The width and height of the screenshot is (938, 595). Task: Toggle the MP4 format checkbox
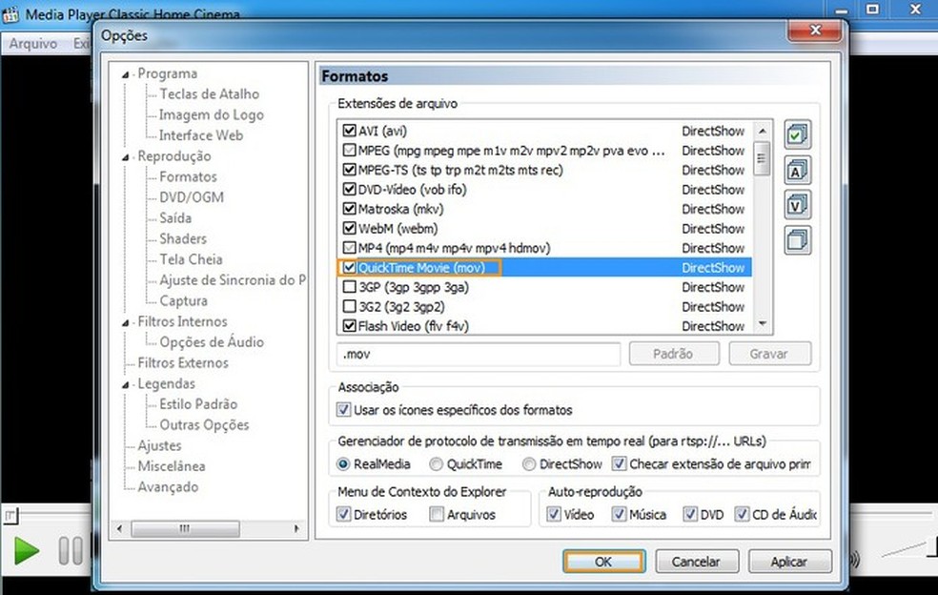pyautogui.click(x=349, y=248)
